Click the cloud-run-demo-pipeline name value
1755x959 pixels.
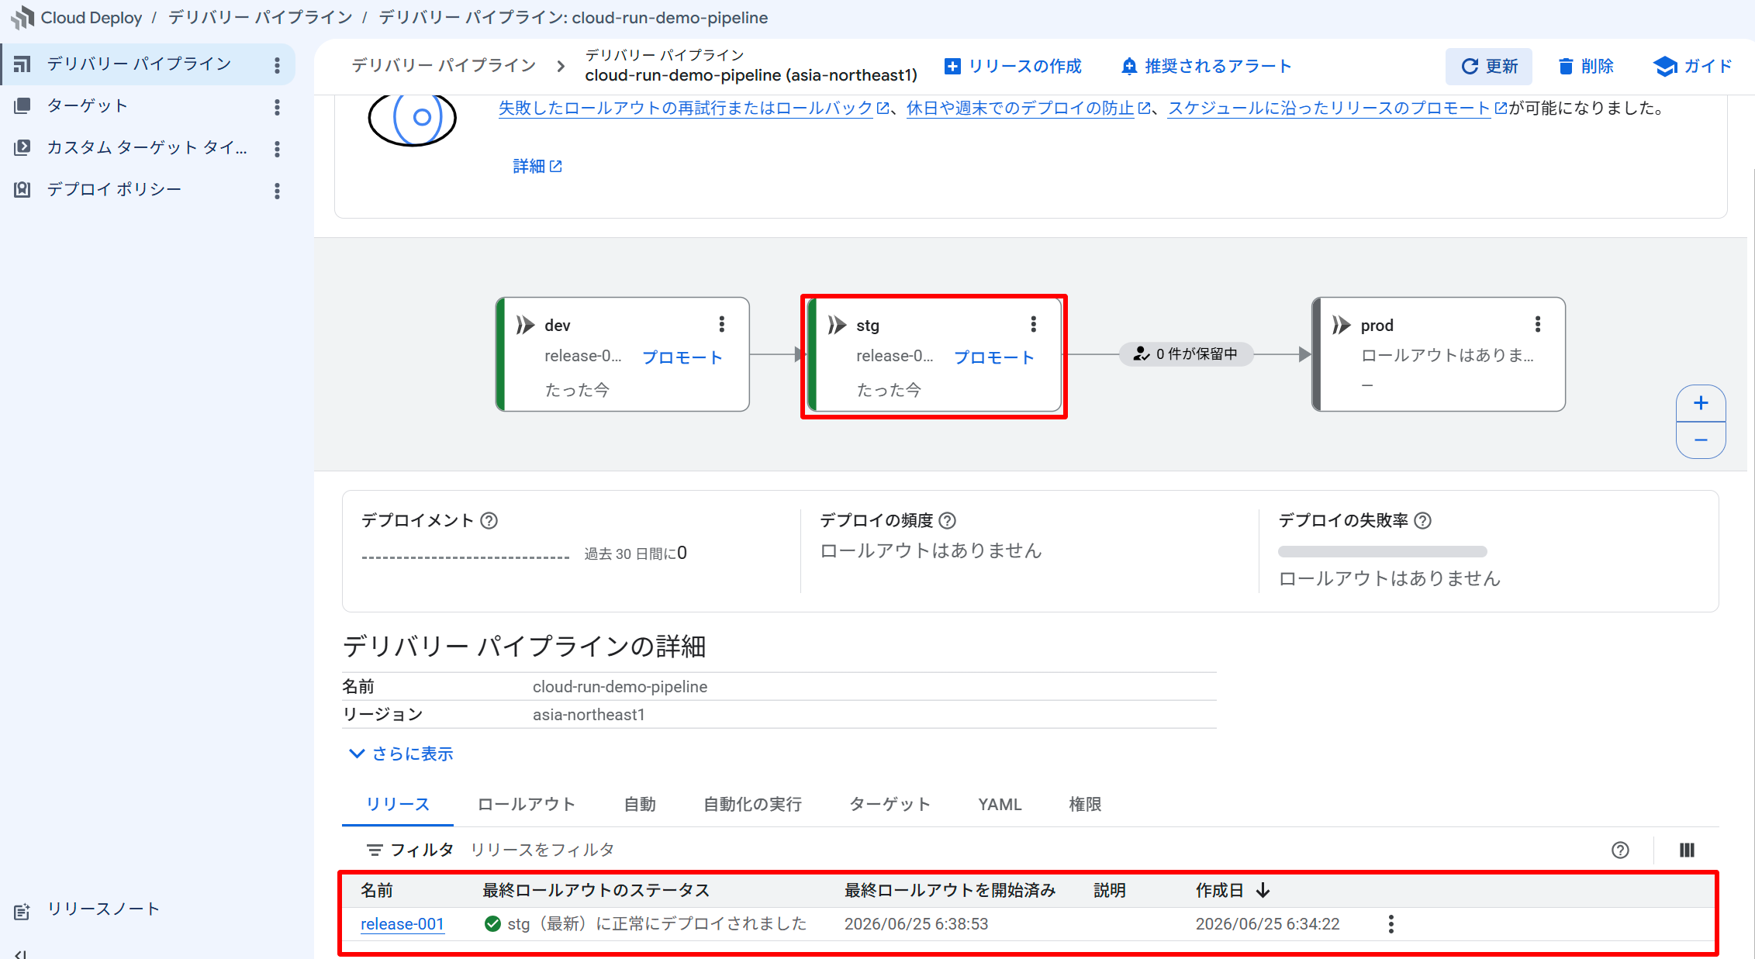pyautogui.click(x=620, y=686)
